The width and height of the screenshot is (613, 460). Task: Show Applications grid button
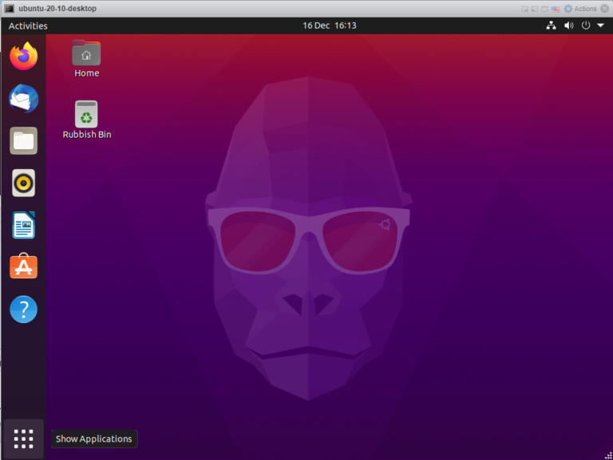click(23, 439)
